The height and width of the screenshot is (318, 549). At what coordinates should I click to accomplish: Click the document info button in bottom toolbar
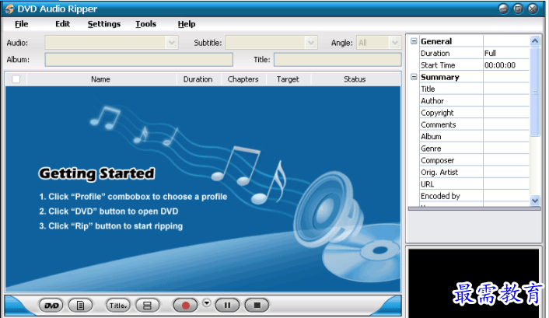(81, 306)
